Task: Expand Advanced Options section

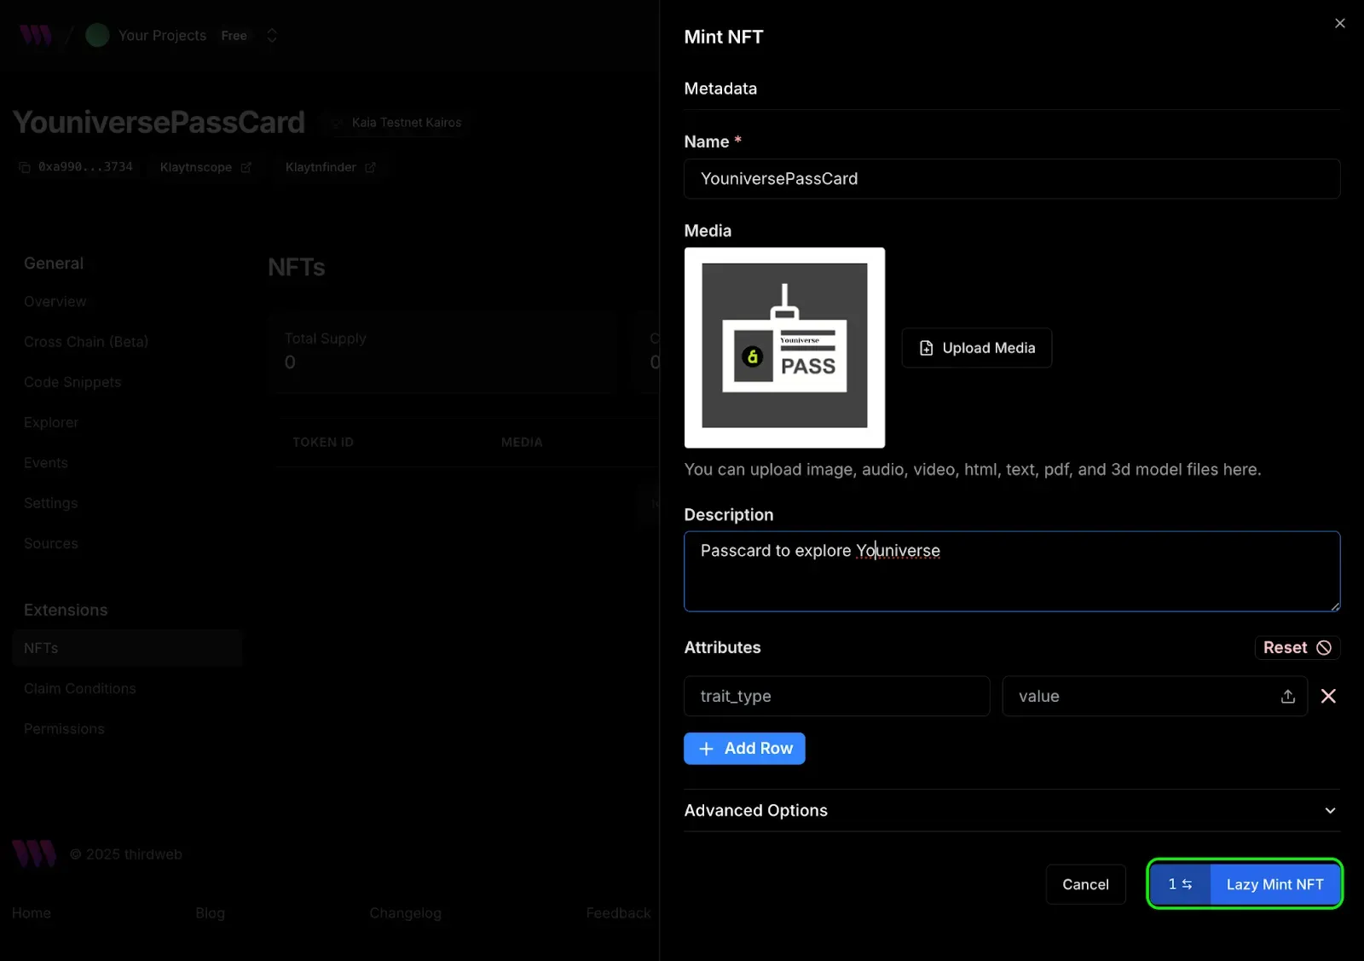Action: pos(1011,810)
